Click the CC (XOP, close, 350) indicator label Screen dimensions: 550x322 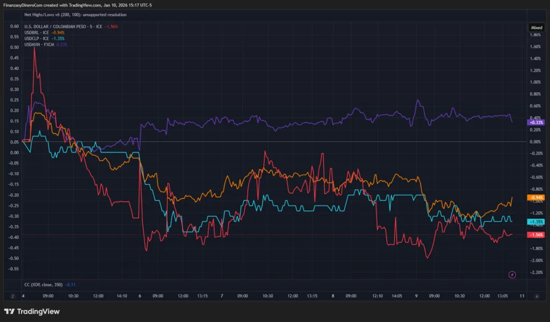click(43, 284)
